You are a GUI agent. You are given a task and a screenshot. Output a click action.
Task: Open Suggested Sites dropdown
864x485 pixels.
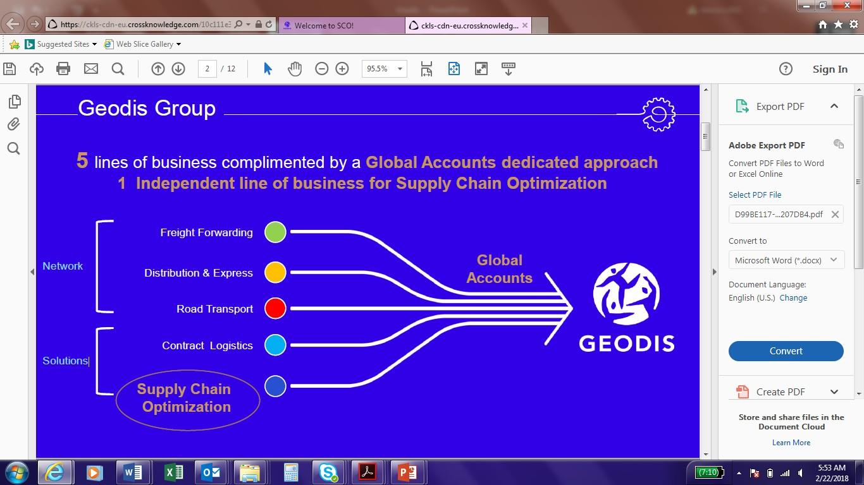coord(94,44)
